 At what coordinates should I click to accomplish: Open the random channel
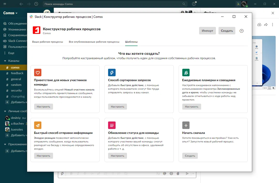pyautogui.click(x=13, y=85)
